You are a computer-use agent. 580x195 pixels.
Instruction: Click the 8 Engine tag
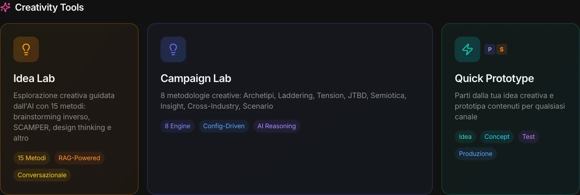pyautogui.click(x=177, y=126)
